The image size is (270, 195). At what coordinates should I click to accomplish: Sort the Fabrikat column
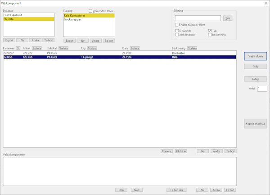(63, 48)
